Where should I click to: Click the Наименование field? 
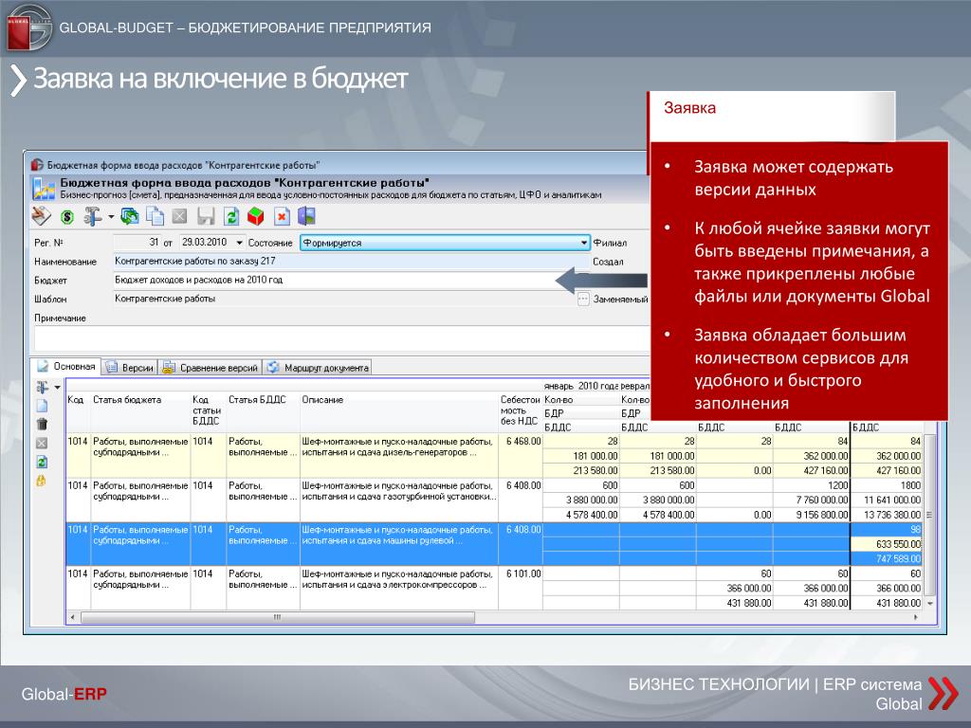[351, 262]
